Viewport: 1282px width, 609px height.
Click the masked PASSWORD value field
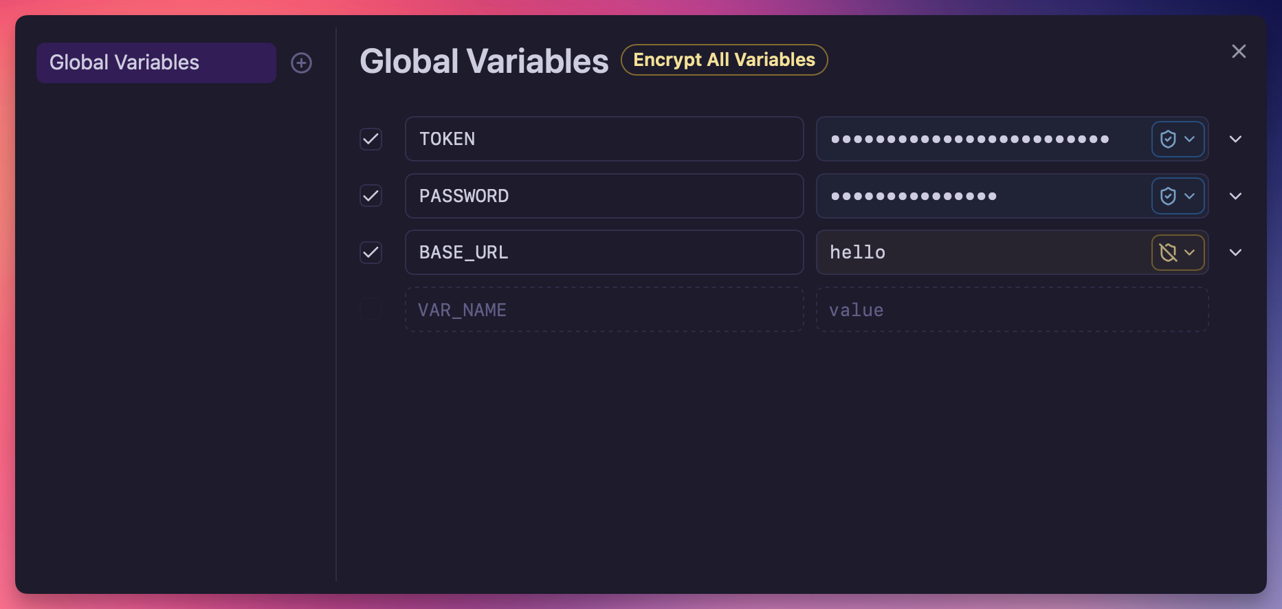coord(983,196)
